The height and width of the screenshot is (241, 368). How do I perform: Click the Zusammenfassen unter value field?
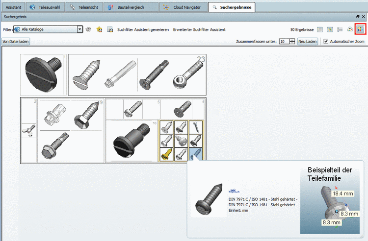(x=284, y=42)
